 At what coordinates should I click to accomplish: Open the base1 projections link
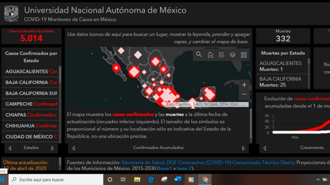165,168
